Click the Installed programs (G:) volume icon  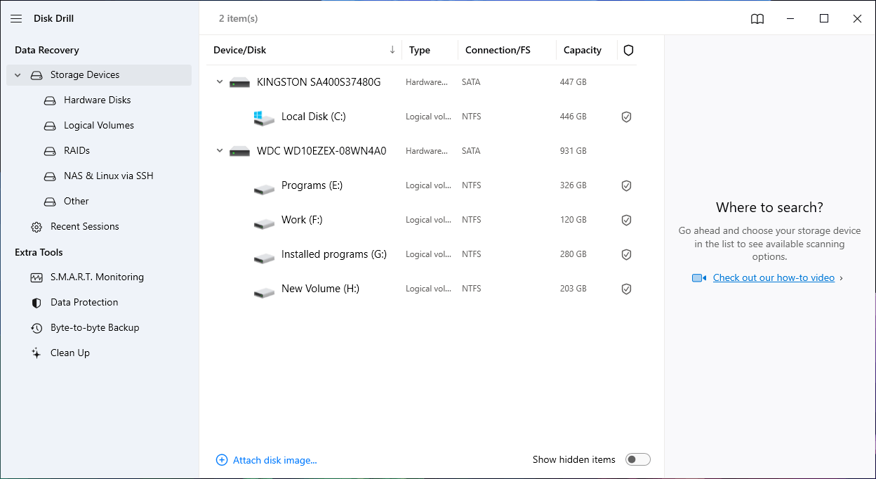[264, 258]
